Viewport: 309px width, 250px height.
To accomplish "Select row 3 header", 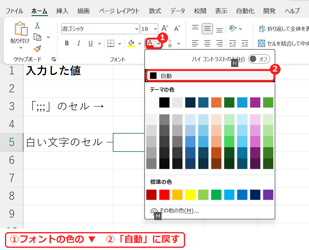I will 12,106.
